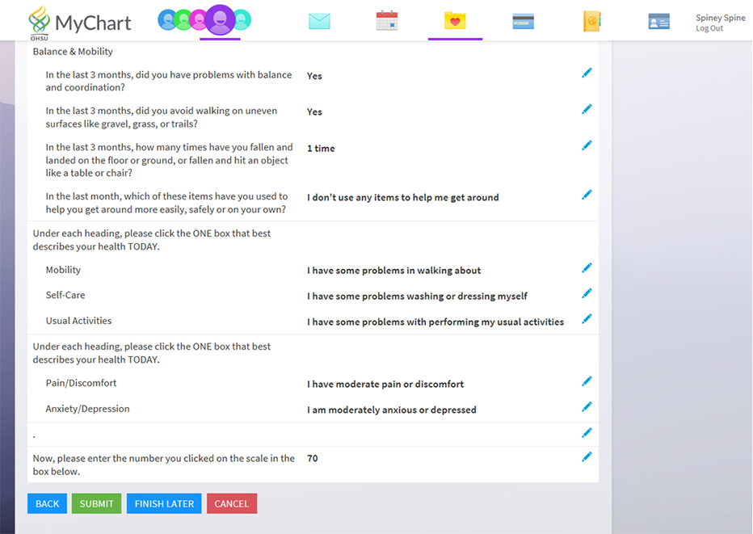Edit the uneven surfaces walking answer
This screenshot has width=753, height=534.
click(x=587, y=109)
